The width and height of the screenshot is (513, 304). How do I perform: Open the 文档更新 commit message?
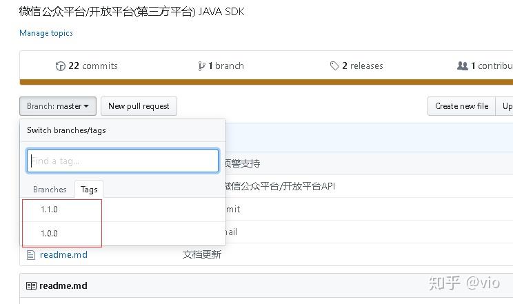point(202,254)
